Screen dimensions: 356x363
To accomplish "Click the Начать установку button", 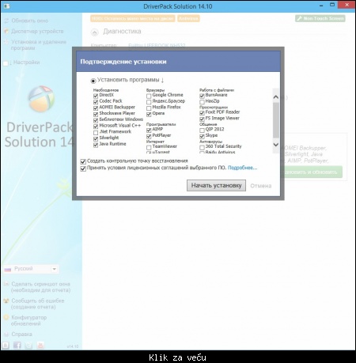I will pyautogui.click(x=216, y=186).
